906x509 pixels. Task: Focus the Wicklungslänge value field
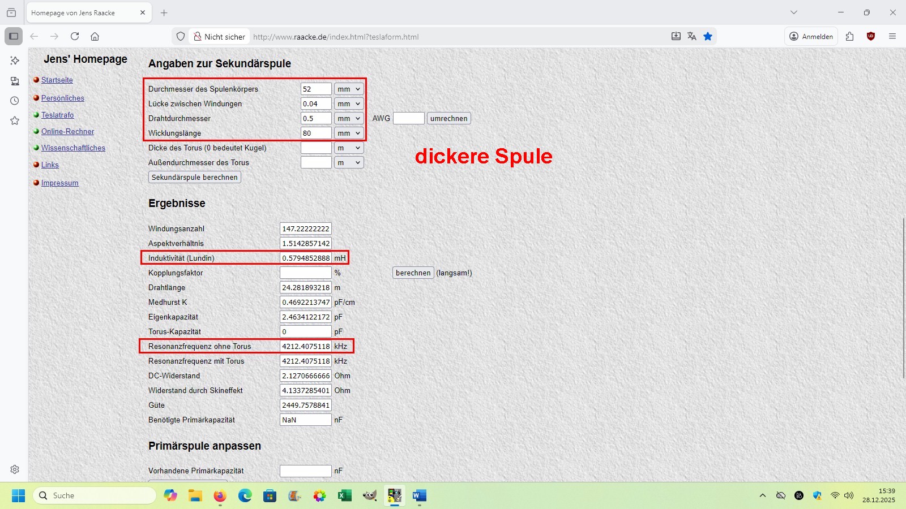(x=316, y=133)
